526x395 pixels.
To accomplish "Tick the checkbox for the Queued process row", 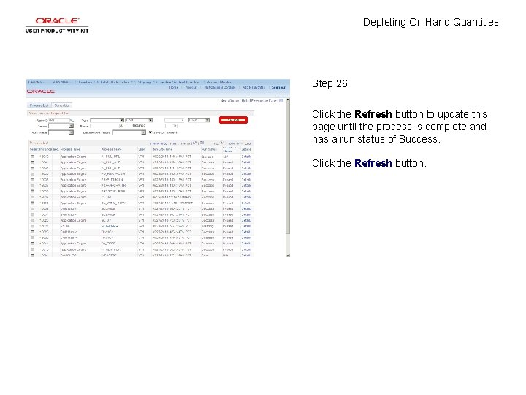I will pos(33,157).
